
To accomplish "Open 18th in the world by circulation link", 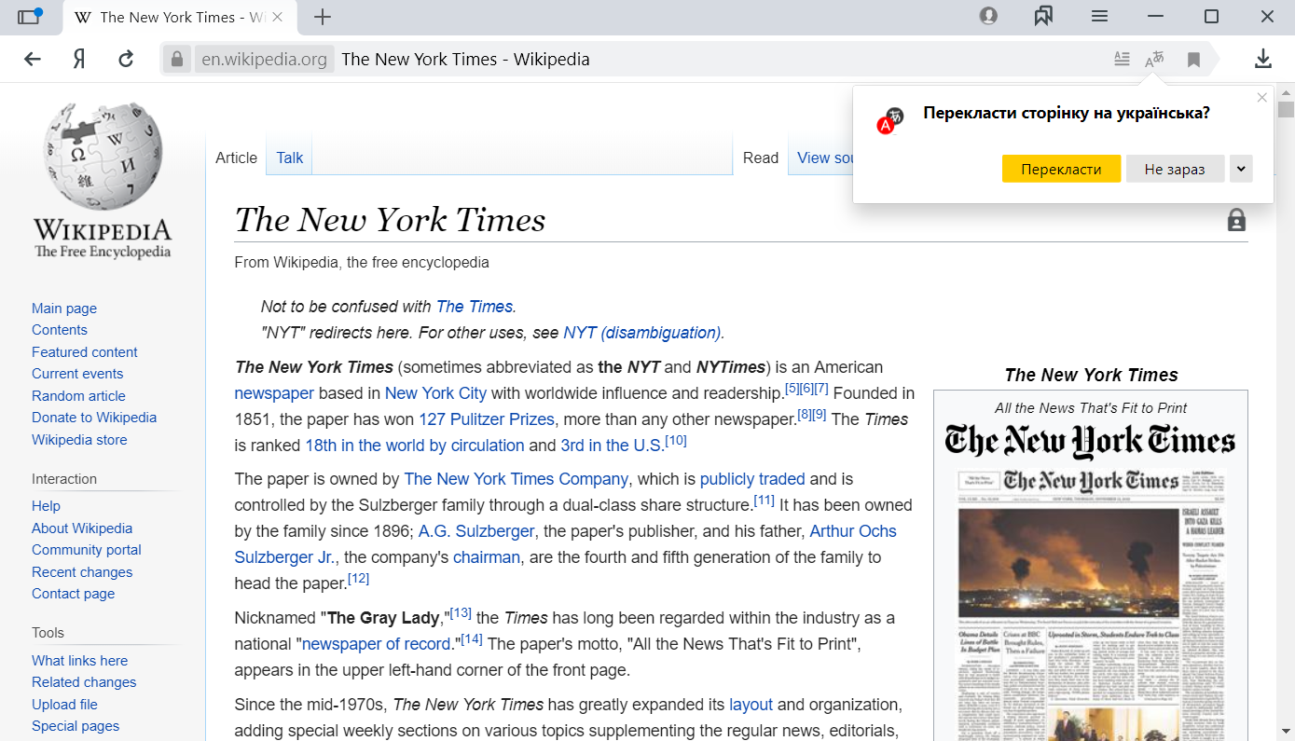I will [415, 446].
